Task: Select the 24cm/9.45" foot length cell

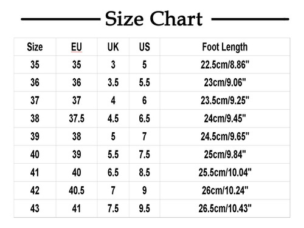Action: tap(225, 118)
